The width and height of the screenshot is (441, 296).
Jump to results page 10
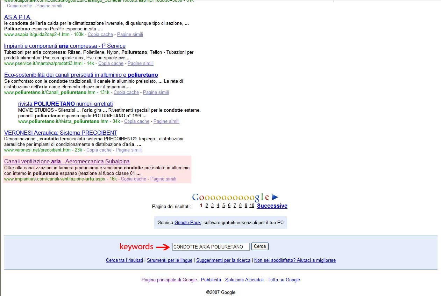point(252,206)
